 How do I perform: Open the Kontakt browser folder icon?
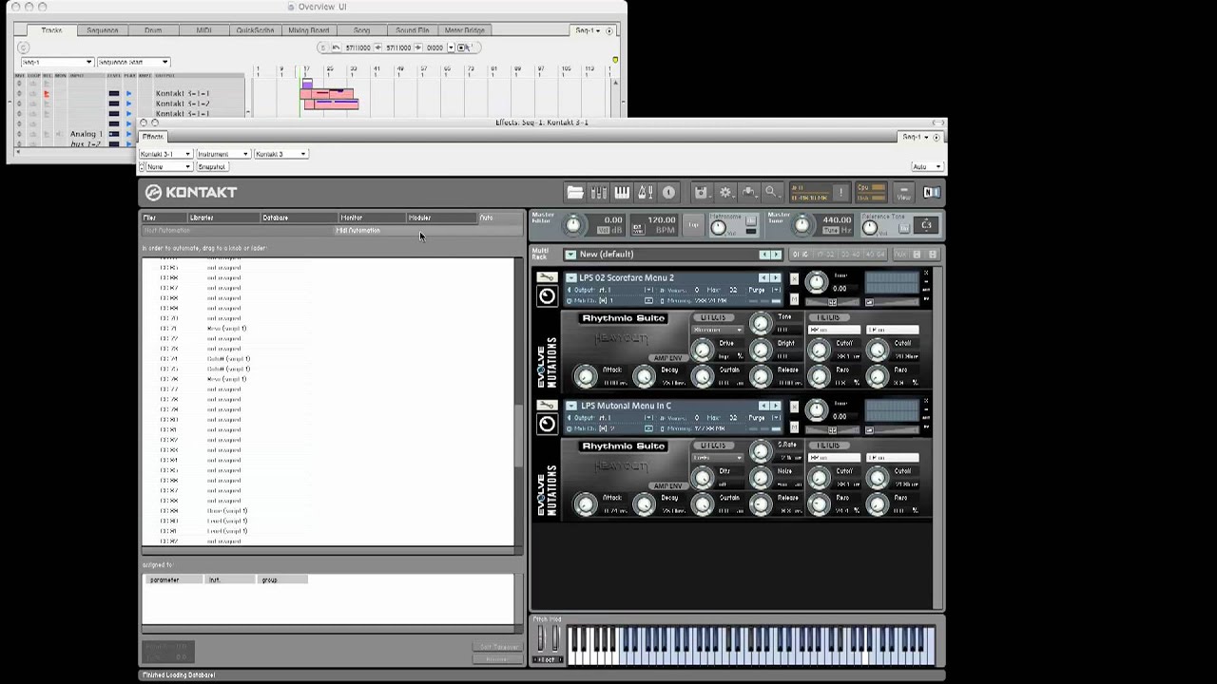[575, 192]
